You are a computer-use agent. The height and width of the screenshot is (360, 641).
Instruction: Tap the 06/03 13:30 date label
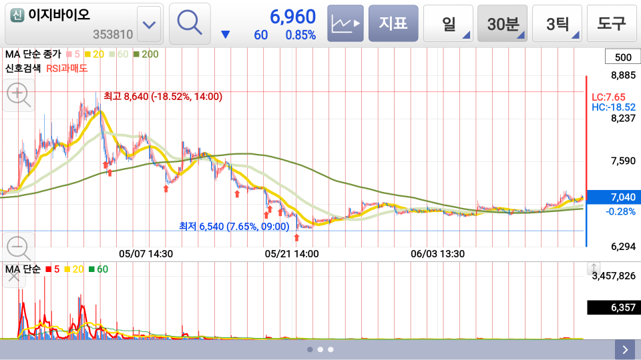pyautogui.click(x=437, y=254)
